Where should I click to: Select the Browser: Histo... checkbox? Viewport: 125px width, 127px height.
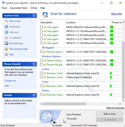pyautogui.click(x=41, y=94)
